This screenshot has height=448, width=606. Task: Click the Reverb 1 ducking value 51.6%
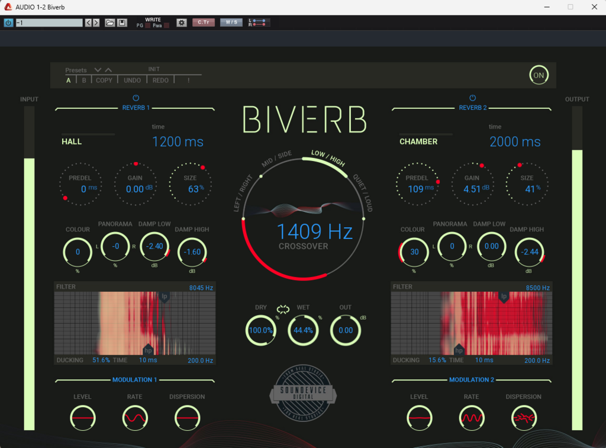point(101,360)
